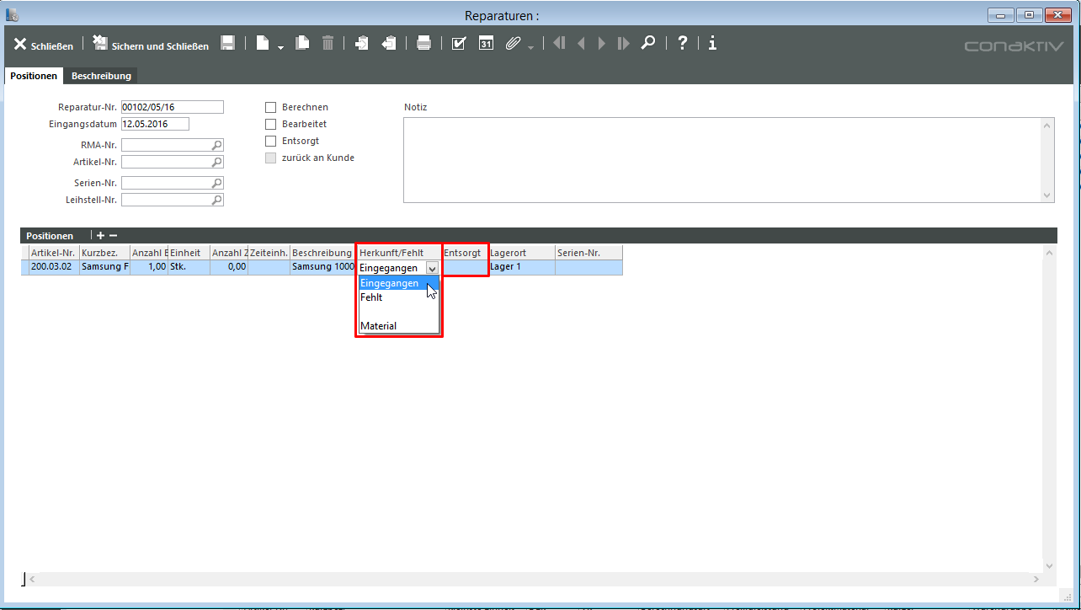Click the magnifier search icon in toolbar

coord(647,44)
